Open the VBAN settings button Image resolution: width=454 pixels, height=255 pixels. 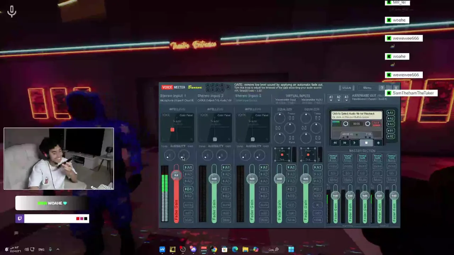[x=347, y=88]
